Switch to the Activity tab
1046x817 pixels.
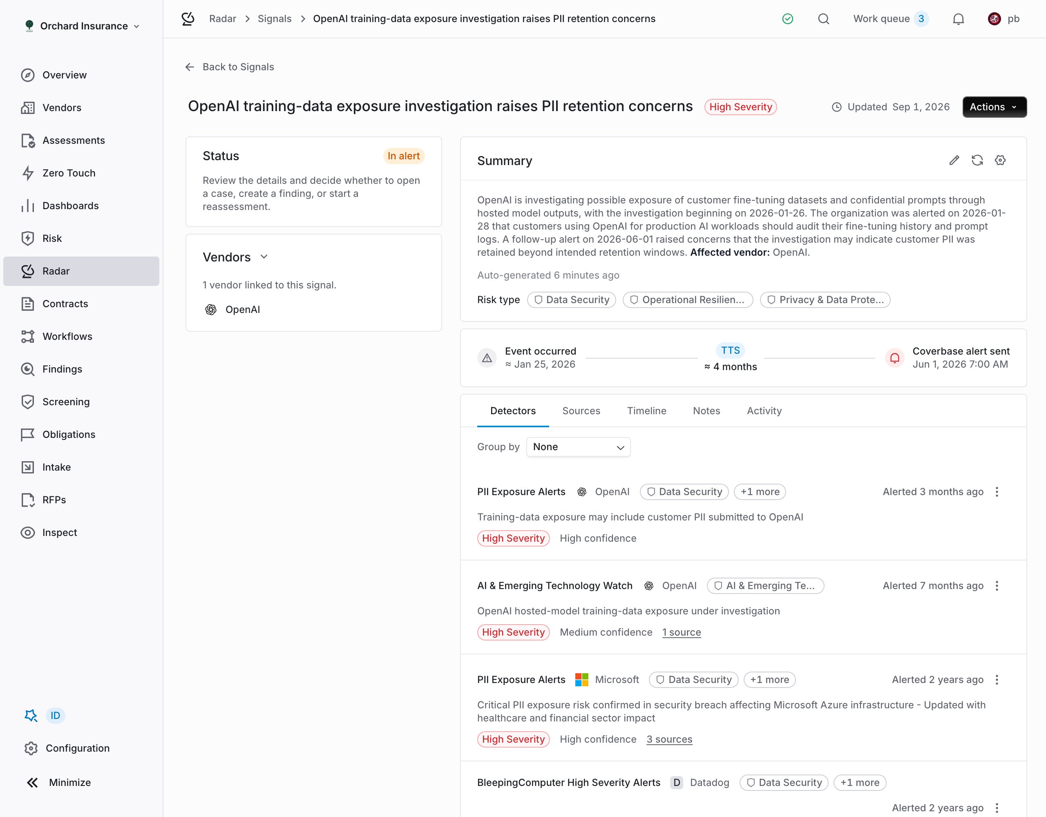click(x=764, y=411)
